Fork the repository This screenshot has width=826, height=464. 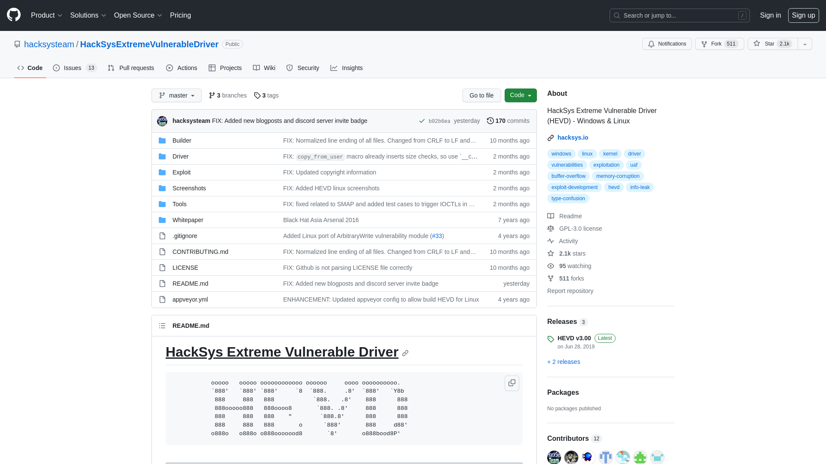[x=719, y=44]
